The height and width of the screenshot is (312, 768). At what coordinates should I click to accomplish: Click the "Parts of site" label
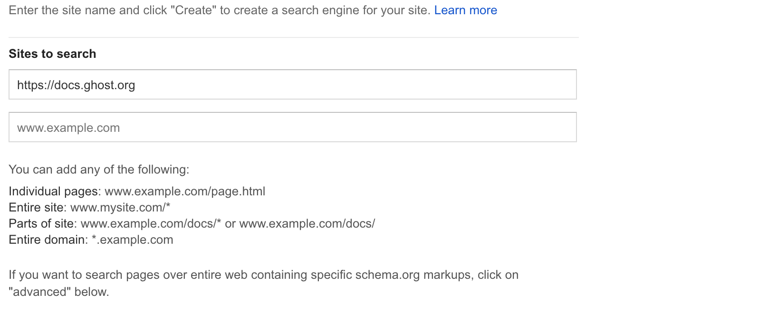[x=41, y=224]
